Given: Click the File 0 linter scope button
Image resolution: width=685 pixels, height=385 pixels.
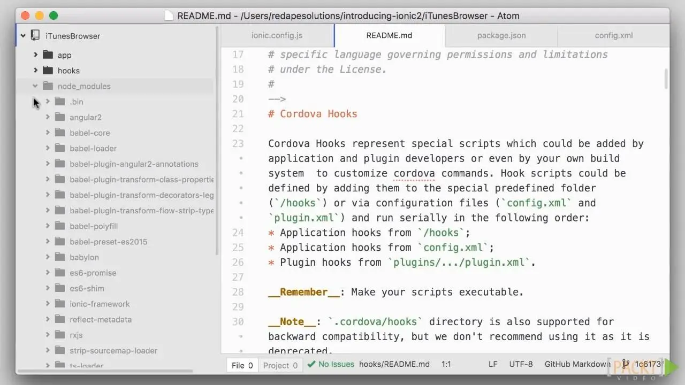Looking at the screenshot, I should 242,365.
